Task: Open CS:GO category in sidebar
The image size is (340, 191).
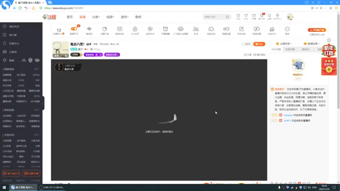Action: click(x=21, y=86)
